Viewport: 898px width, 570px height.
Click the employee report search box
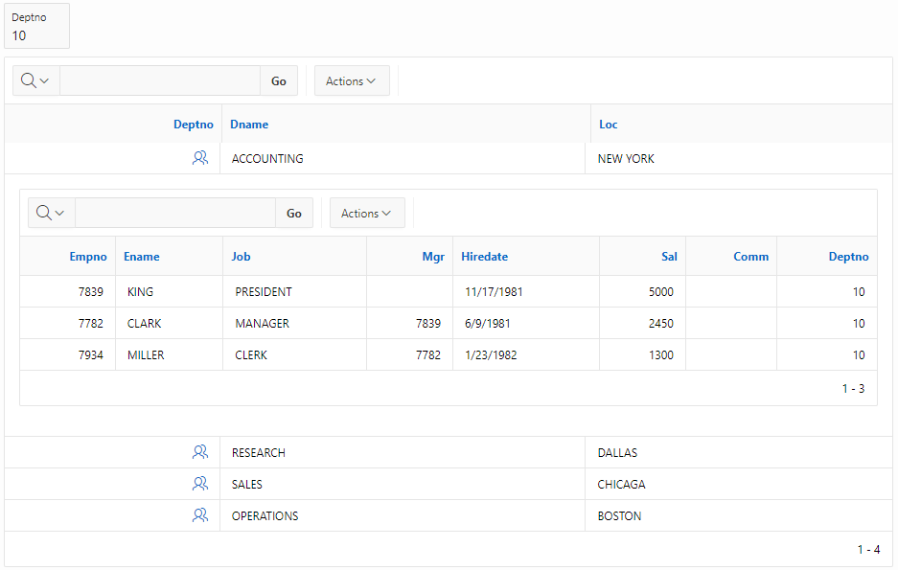[x=173, y=213]
